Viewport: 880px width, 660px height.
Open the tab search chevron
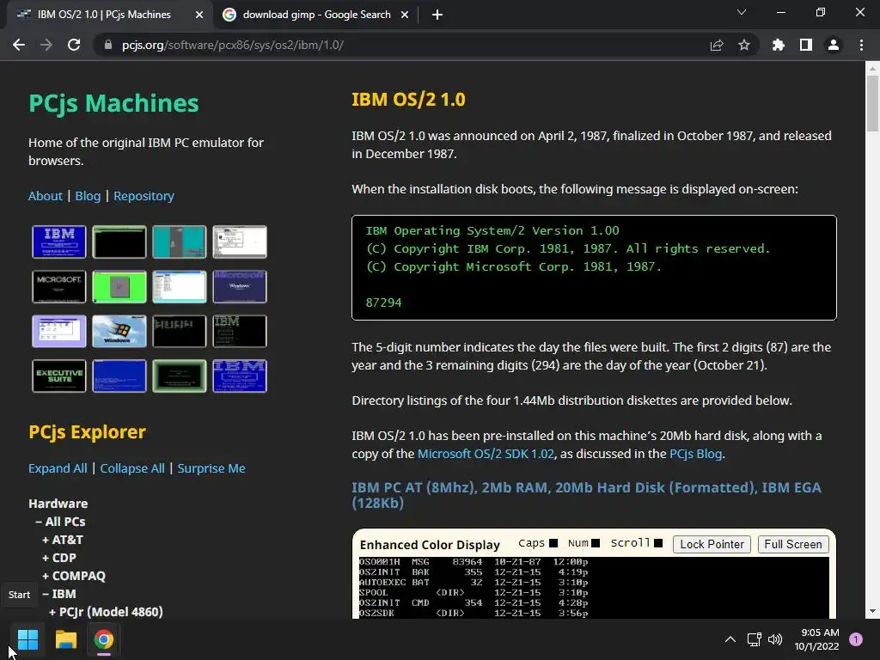click(x=742, y=12)
